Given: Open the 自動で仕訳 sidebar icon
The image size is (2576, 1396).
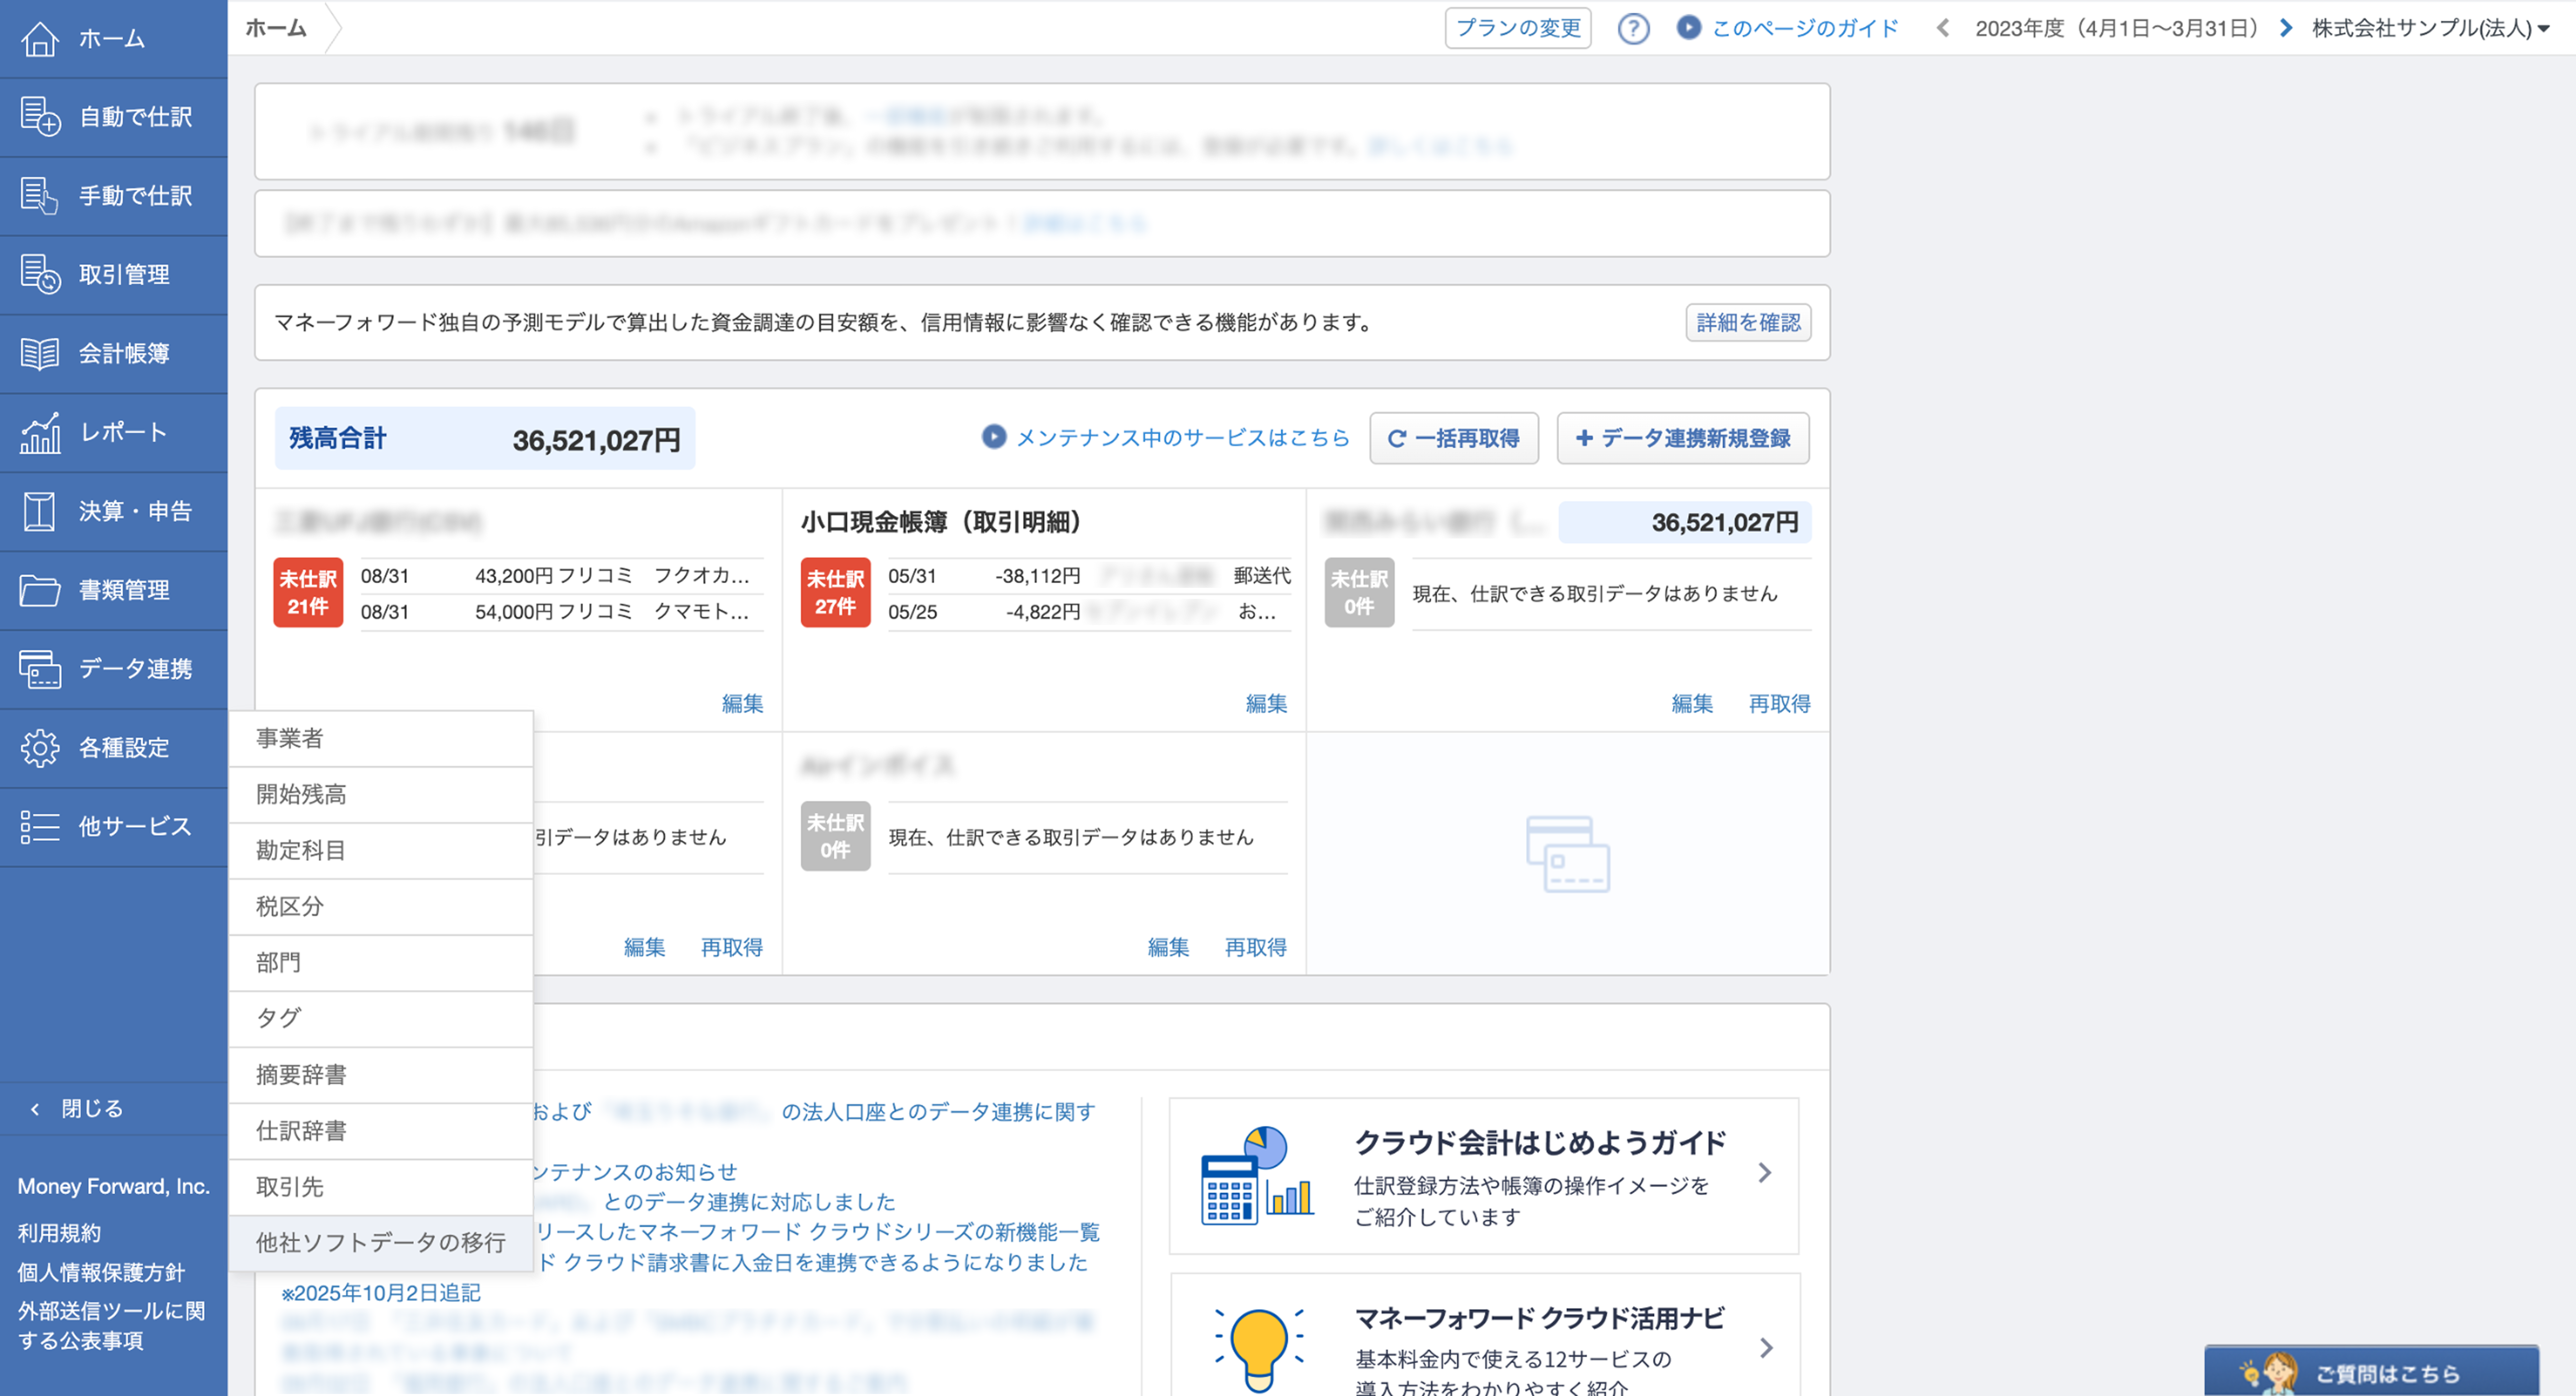Looking at the screenshot, I should 39,117.
